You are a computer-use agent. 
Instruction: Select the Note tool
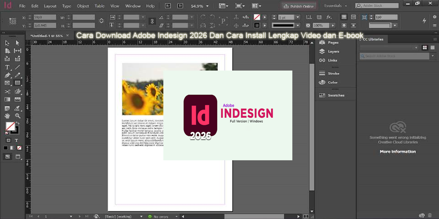(7, 108)
